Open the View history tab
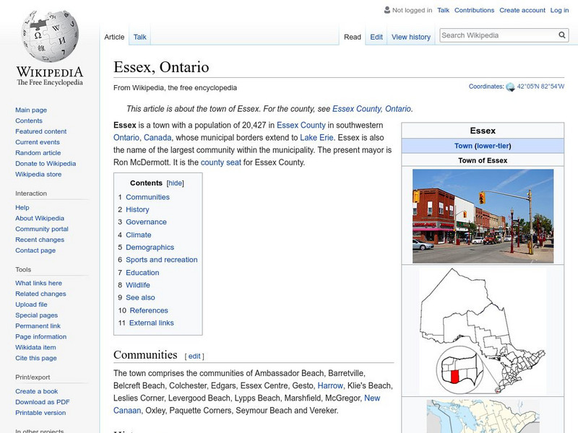This screenshot has width=578, height=433. pyautogui.click(x=410, y=36)
